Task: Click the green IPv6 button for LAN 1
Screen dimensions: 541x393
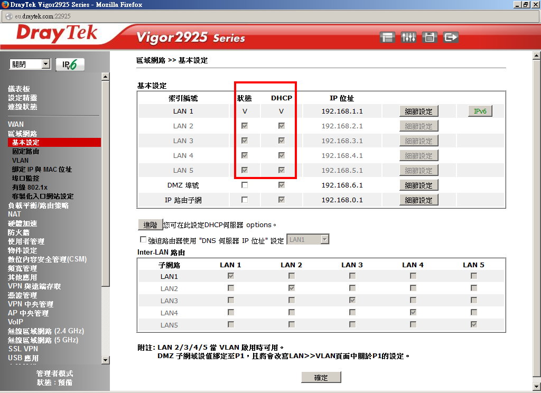Action: (480, 111)
